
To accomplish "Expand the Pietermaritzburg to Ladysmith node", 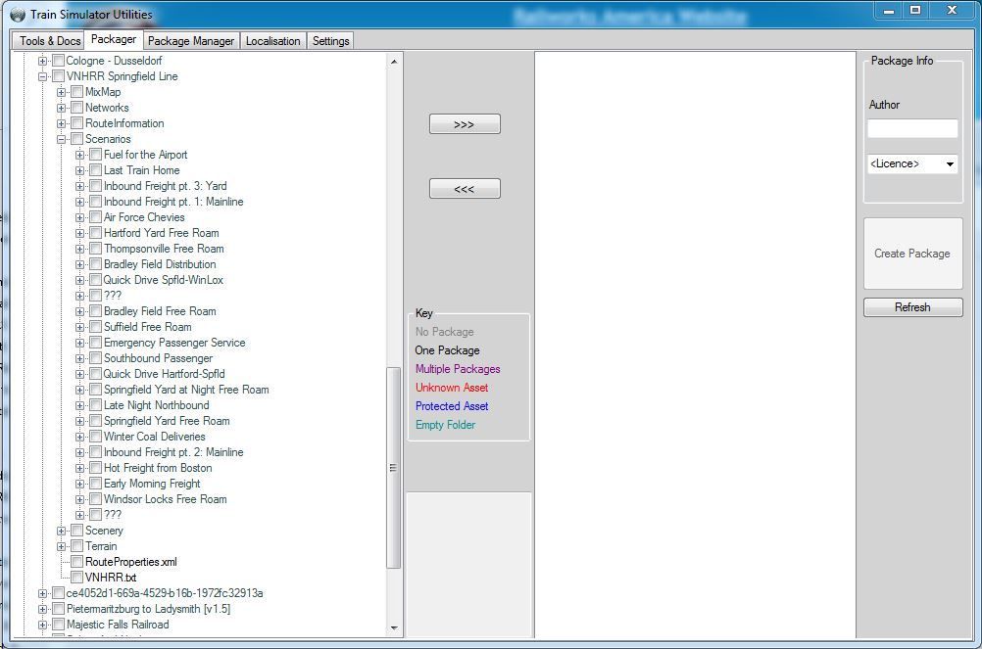I will [x=42, y=609].
